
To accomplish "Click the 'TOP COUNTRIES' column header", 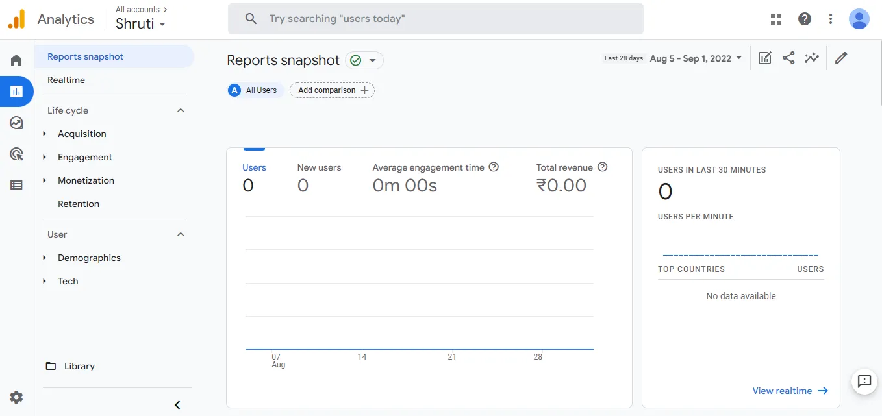I will pyautogui.click(x=691, y=269).
